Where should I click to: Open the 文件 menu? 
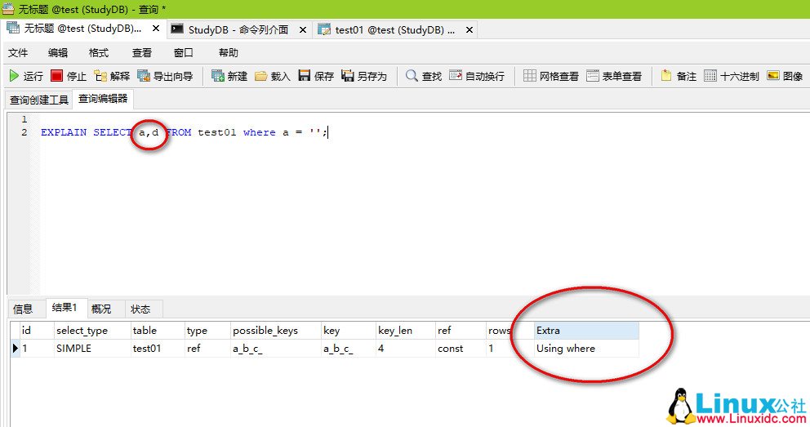pyautogui.click(x=18, y=53)
